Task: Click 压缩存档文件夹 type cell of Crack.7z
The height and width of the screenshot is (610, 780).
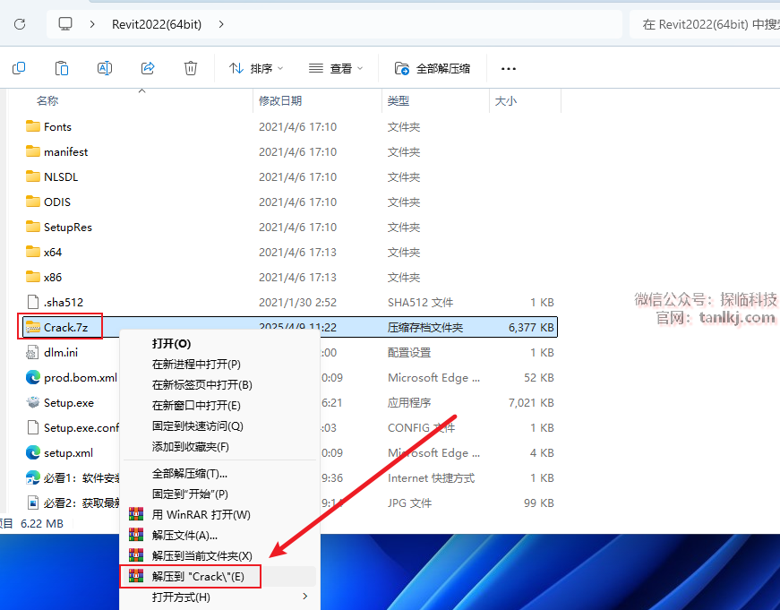Action: click(x=425, y=327)
